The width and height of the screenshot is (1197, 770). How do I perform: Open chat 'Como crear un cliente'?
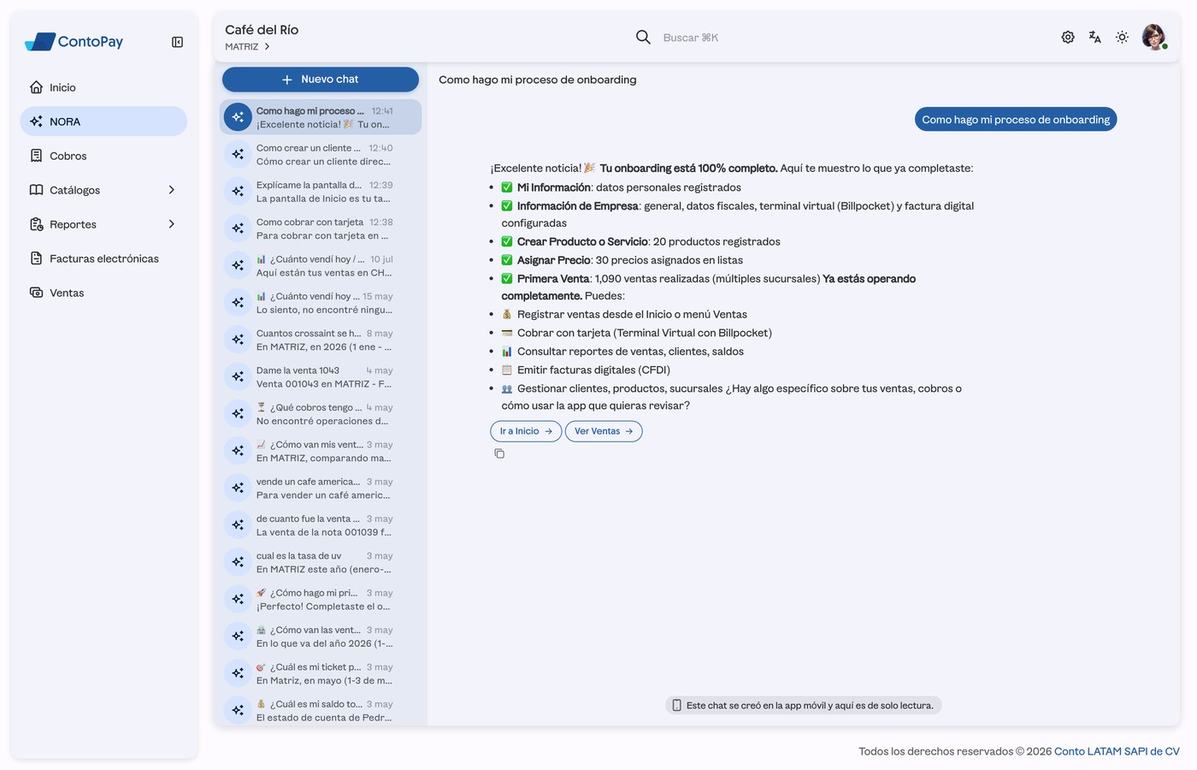point(321,154)
